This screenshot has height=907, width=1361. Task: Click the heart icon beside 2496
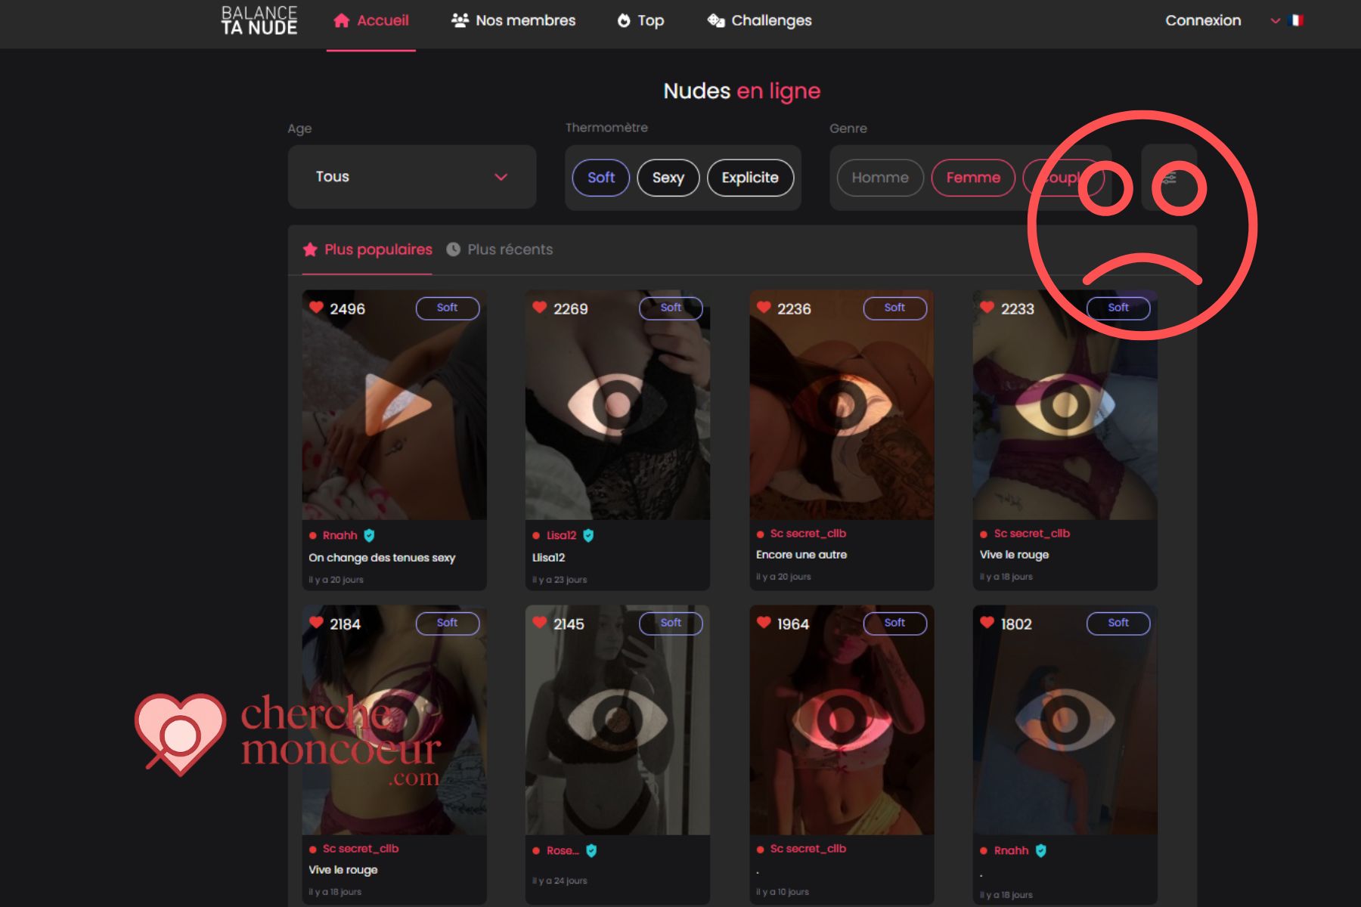pyautogui.click(x=316, y=308)
